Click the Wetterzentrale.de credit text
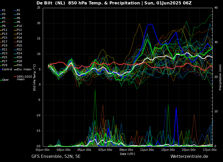 pyautogui.click(x=189, y=157)
